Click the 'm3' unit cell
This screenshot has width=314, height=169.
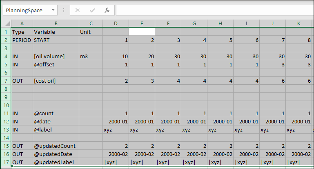(91, 57)
